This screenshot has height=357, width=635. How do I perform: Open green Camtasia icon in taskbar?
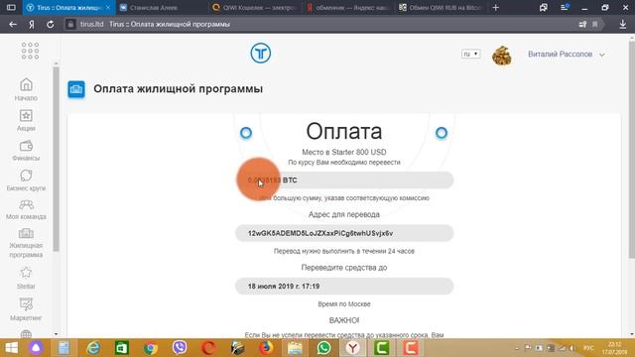point(381,348)
